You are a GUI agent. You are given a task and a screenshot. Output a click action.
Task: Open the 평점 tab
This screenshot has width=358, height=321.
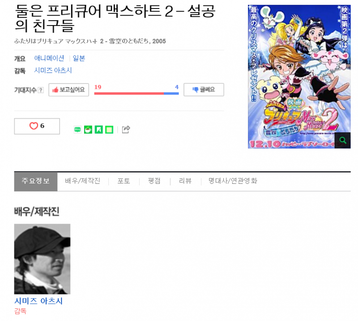(154, 181)
